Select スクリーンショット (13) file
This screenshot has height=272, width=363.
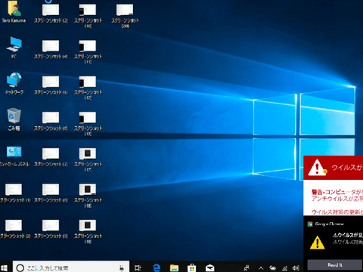click(88, 124)
